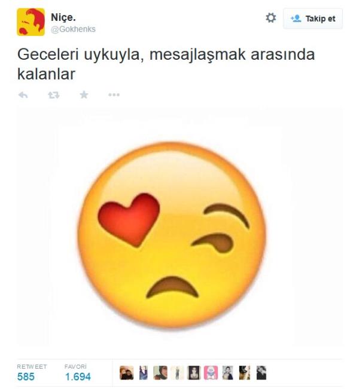Viewport: 359px width, 389px height.
Task: Open the second liker avatar thumbnail
Action: pyautogui.click(x=144, y=373)
